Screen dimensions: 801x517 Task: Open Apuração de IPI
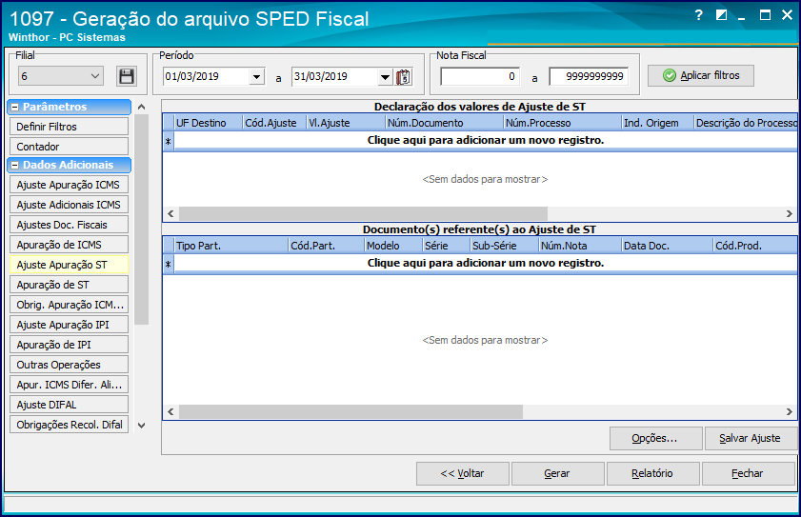pos(69,345)
